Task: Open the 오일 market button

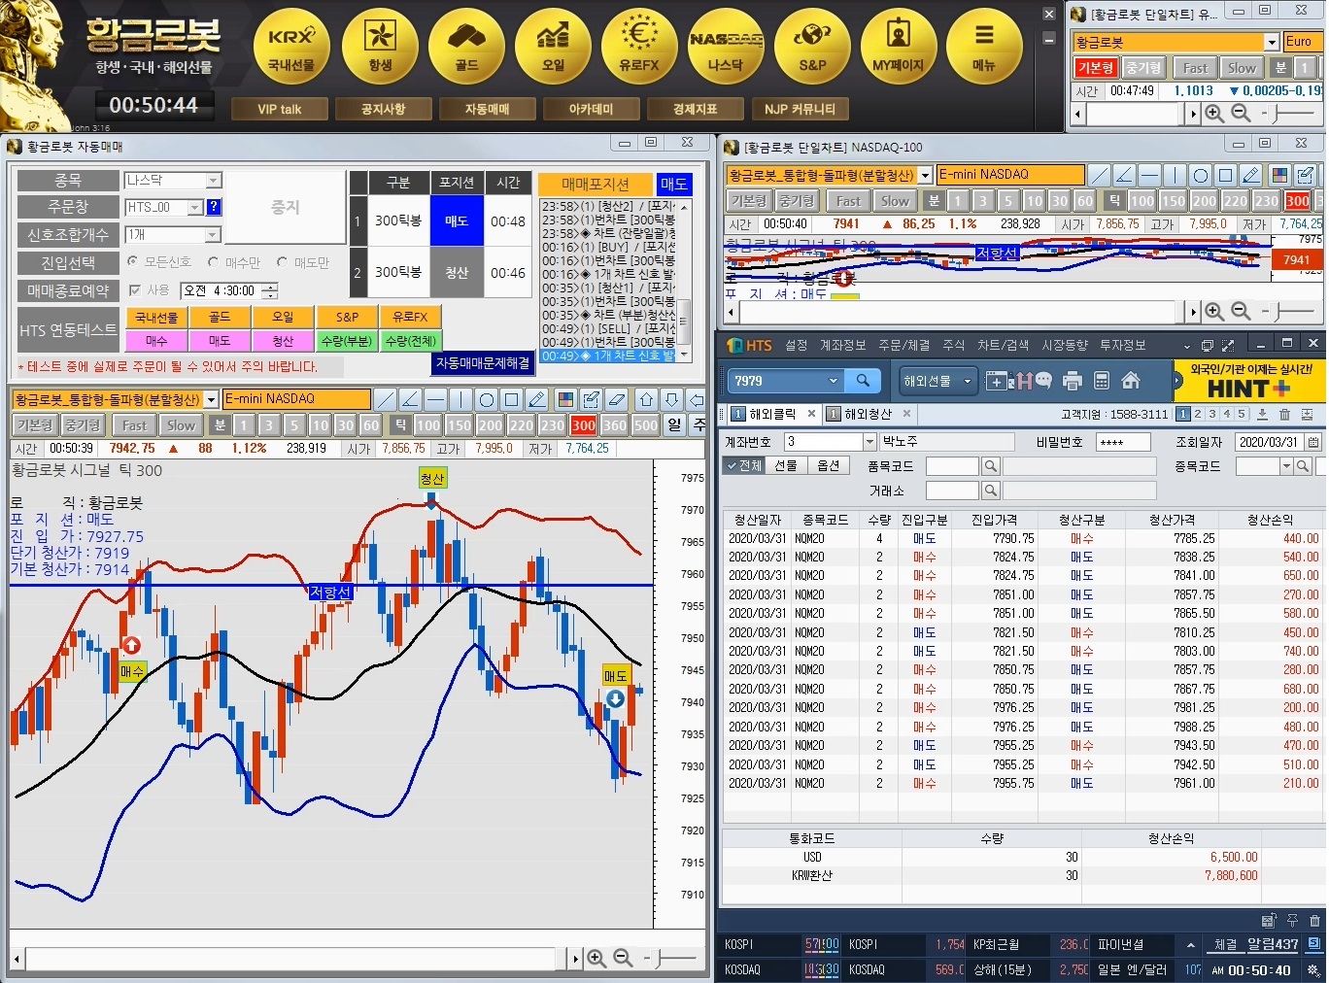Action: [x=553, y=47]
